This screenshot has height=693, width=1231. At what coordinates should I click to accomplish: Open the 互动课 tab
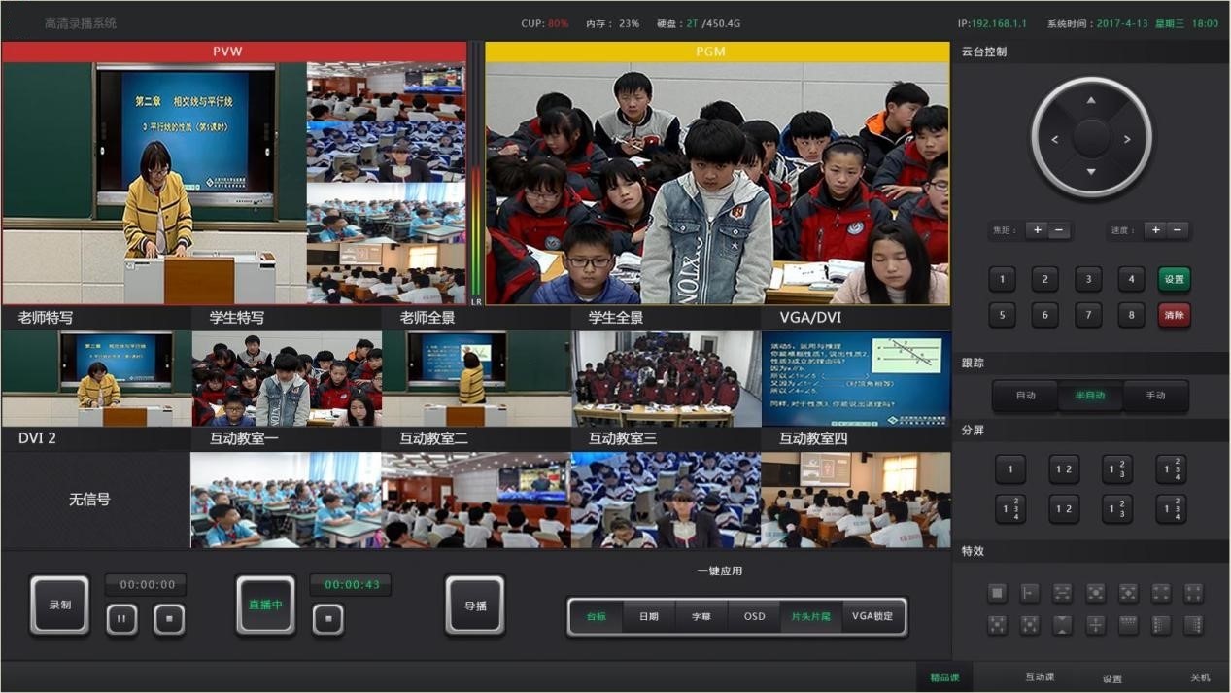click(x=1040, y=677)
